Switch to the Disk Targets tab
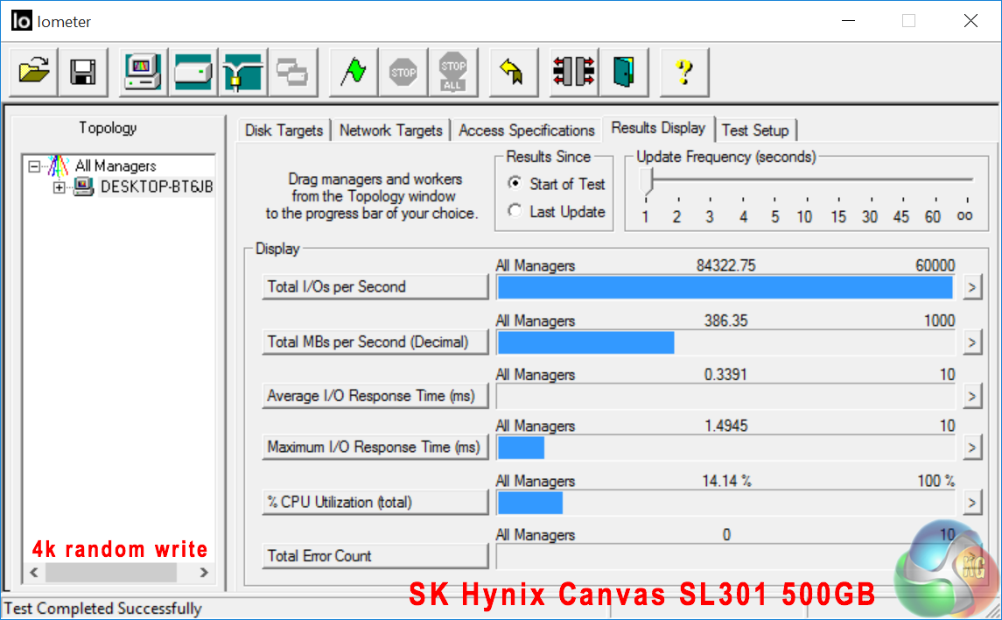 pyautogui.click(x=284, y=130)
